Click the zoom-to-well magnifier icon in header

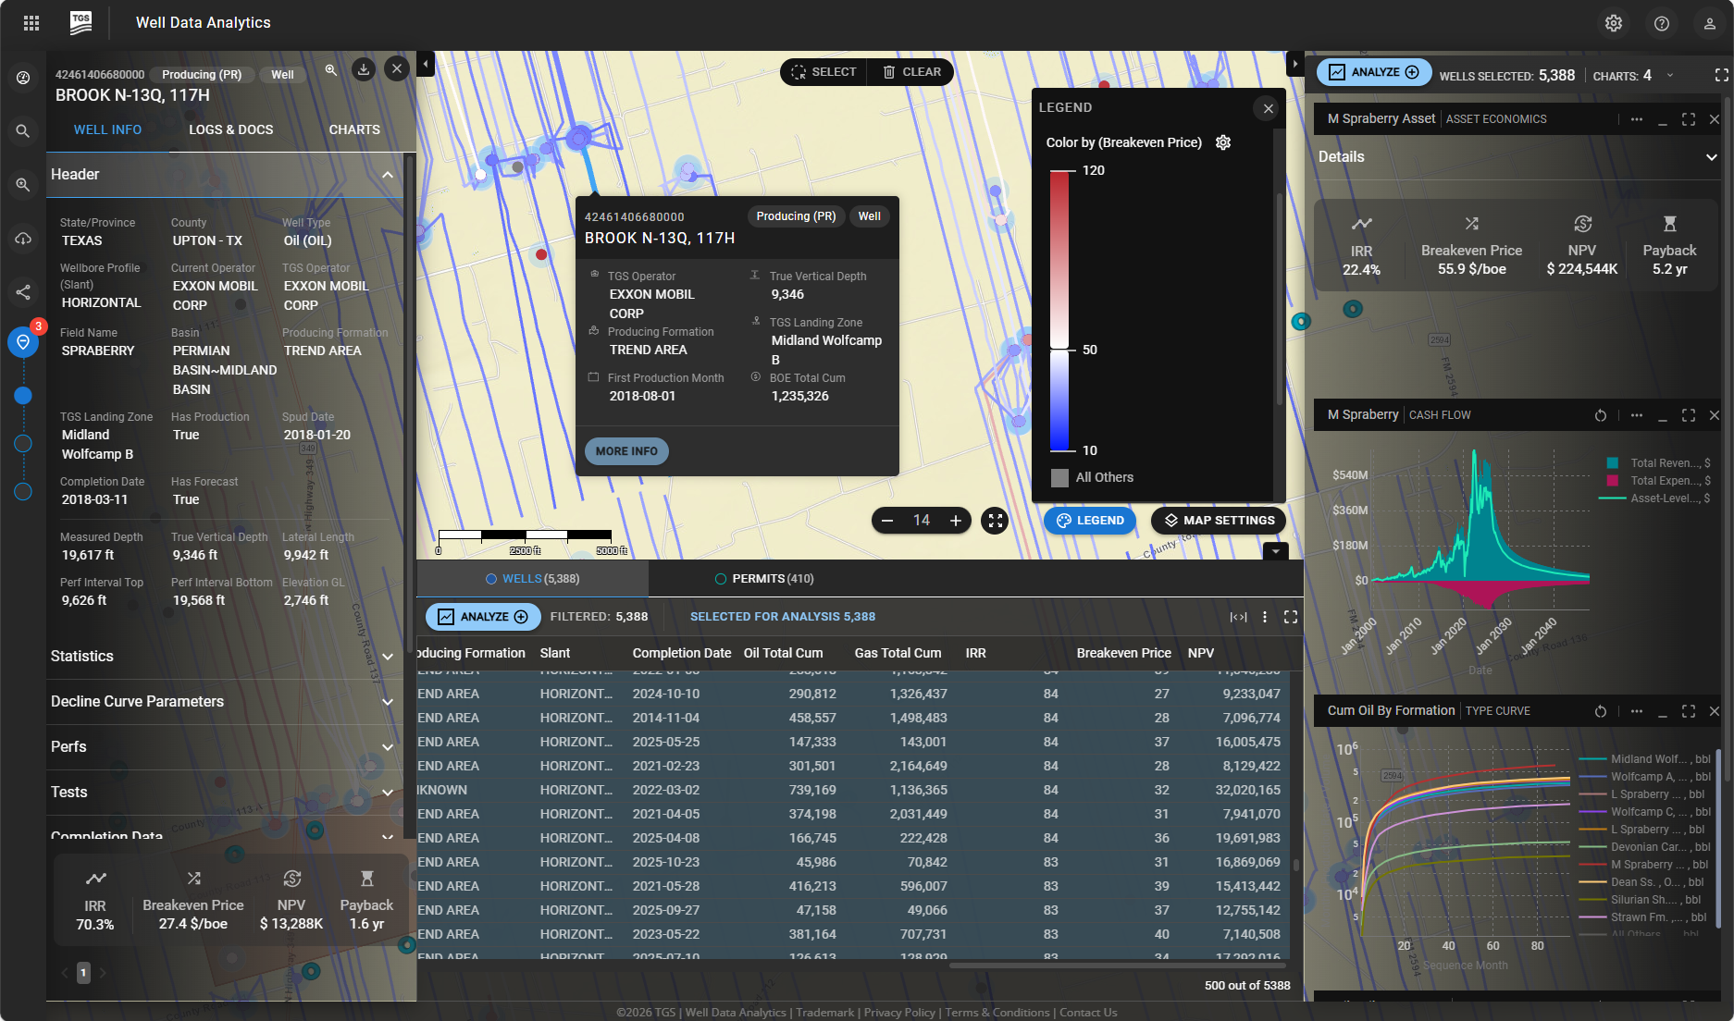[x=331, y=70]
